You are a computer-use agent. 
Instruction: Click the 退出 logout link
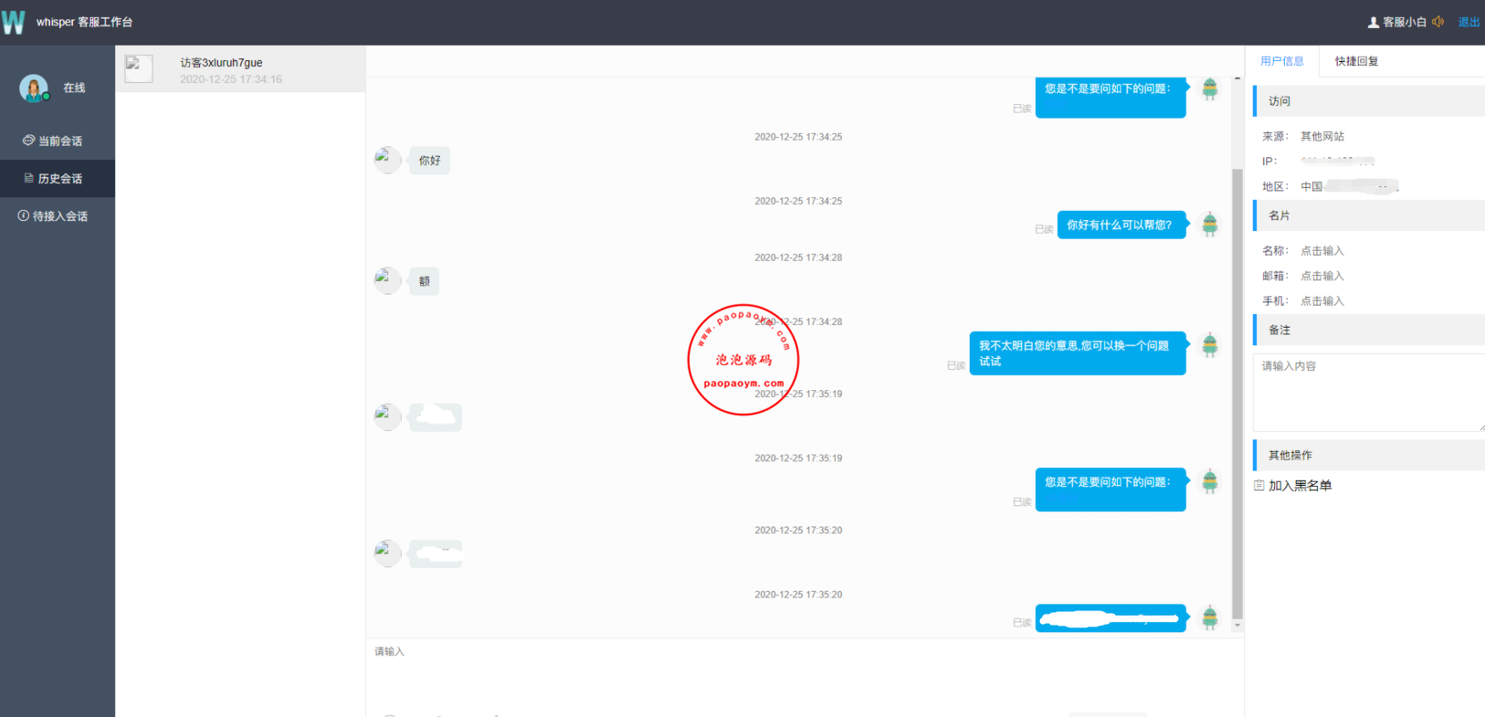[1468, 22]
